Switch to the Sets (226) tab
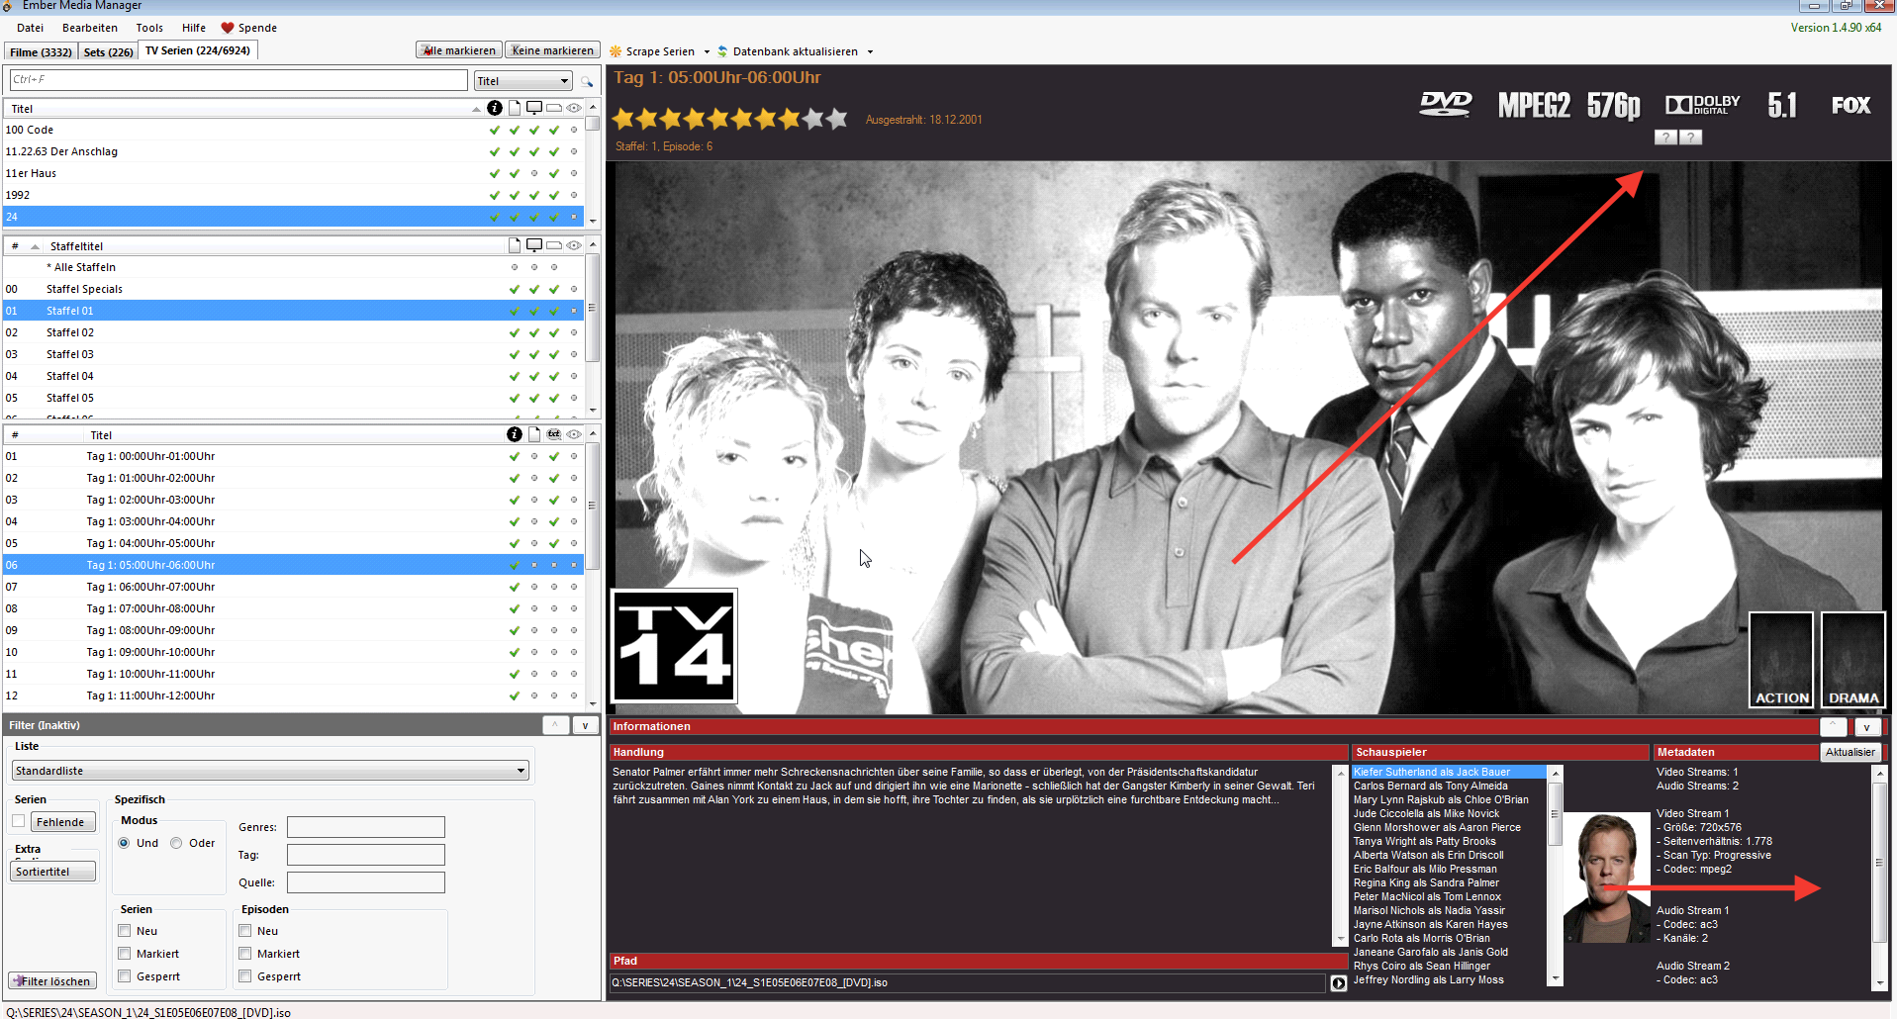The height and width of the screenshot is (1019, 1897). (x=108, y=51)
